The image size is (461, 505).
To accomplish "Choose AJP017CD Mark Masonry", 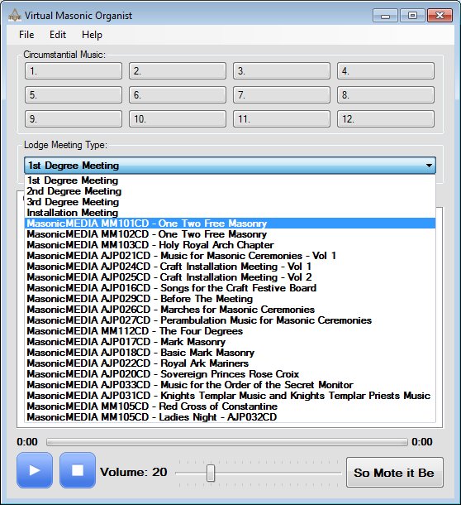I will tap(230, 342).
